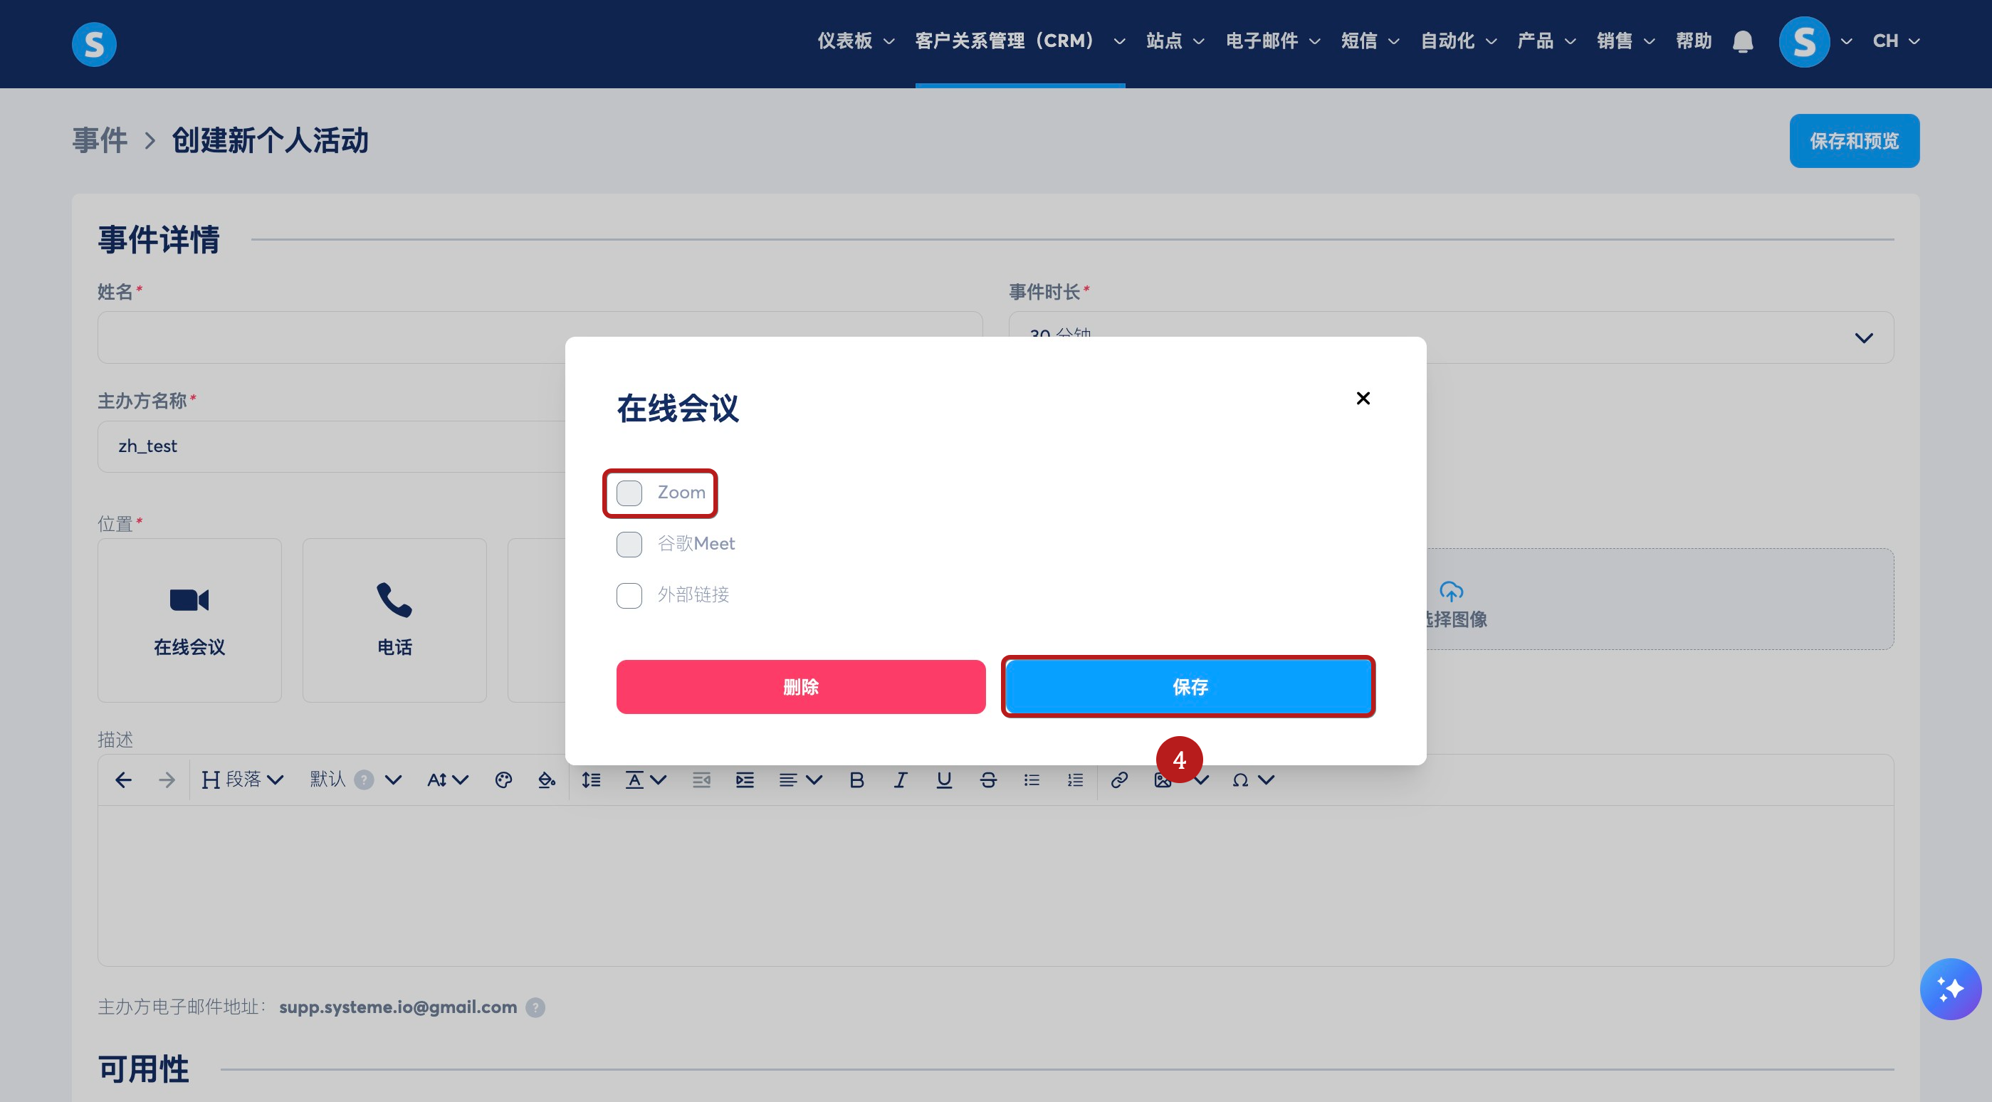Select the 外部链接 checkbox
Image resolution: width=1992 pixels, height=1102 pixels.
(629, 594)
